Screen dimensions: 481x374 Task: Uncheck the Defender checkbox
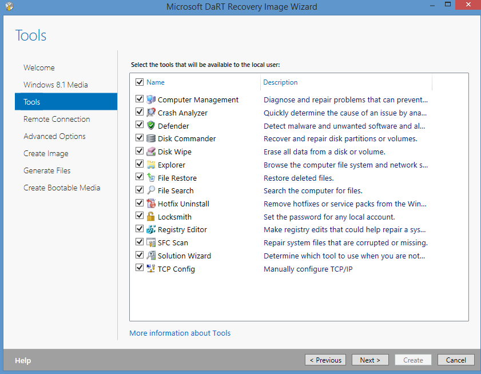(x=140, y=125)
